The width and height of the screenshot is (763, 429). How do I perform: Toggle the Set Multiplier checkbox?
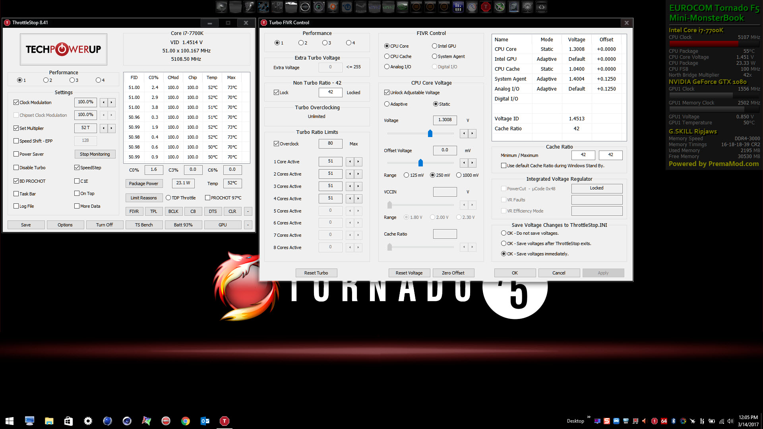point(16,128)
